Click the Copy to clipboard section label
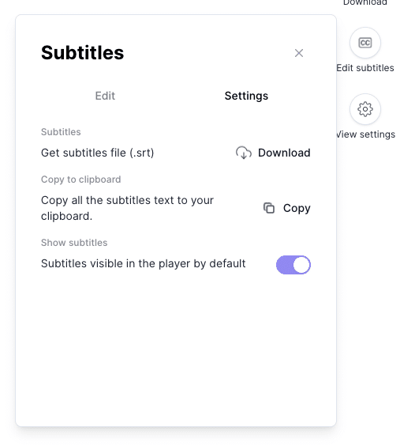The height and width of the screenshot is (446, 400). (x=80, y=180)
